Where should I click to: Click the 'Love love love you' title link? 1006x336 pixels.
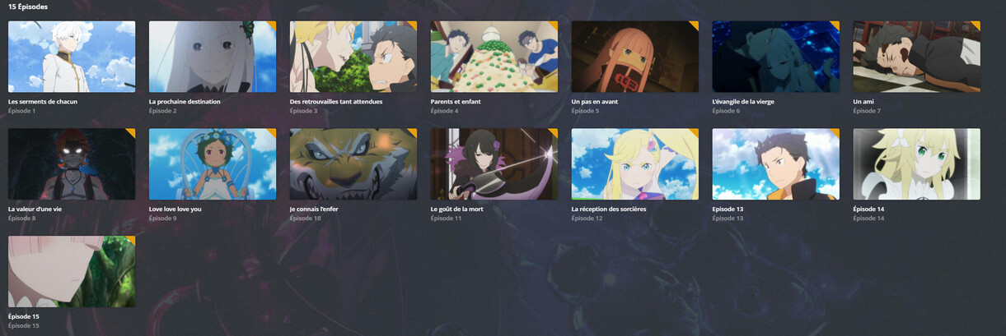click(175, 209)
